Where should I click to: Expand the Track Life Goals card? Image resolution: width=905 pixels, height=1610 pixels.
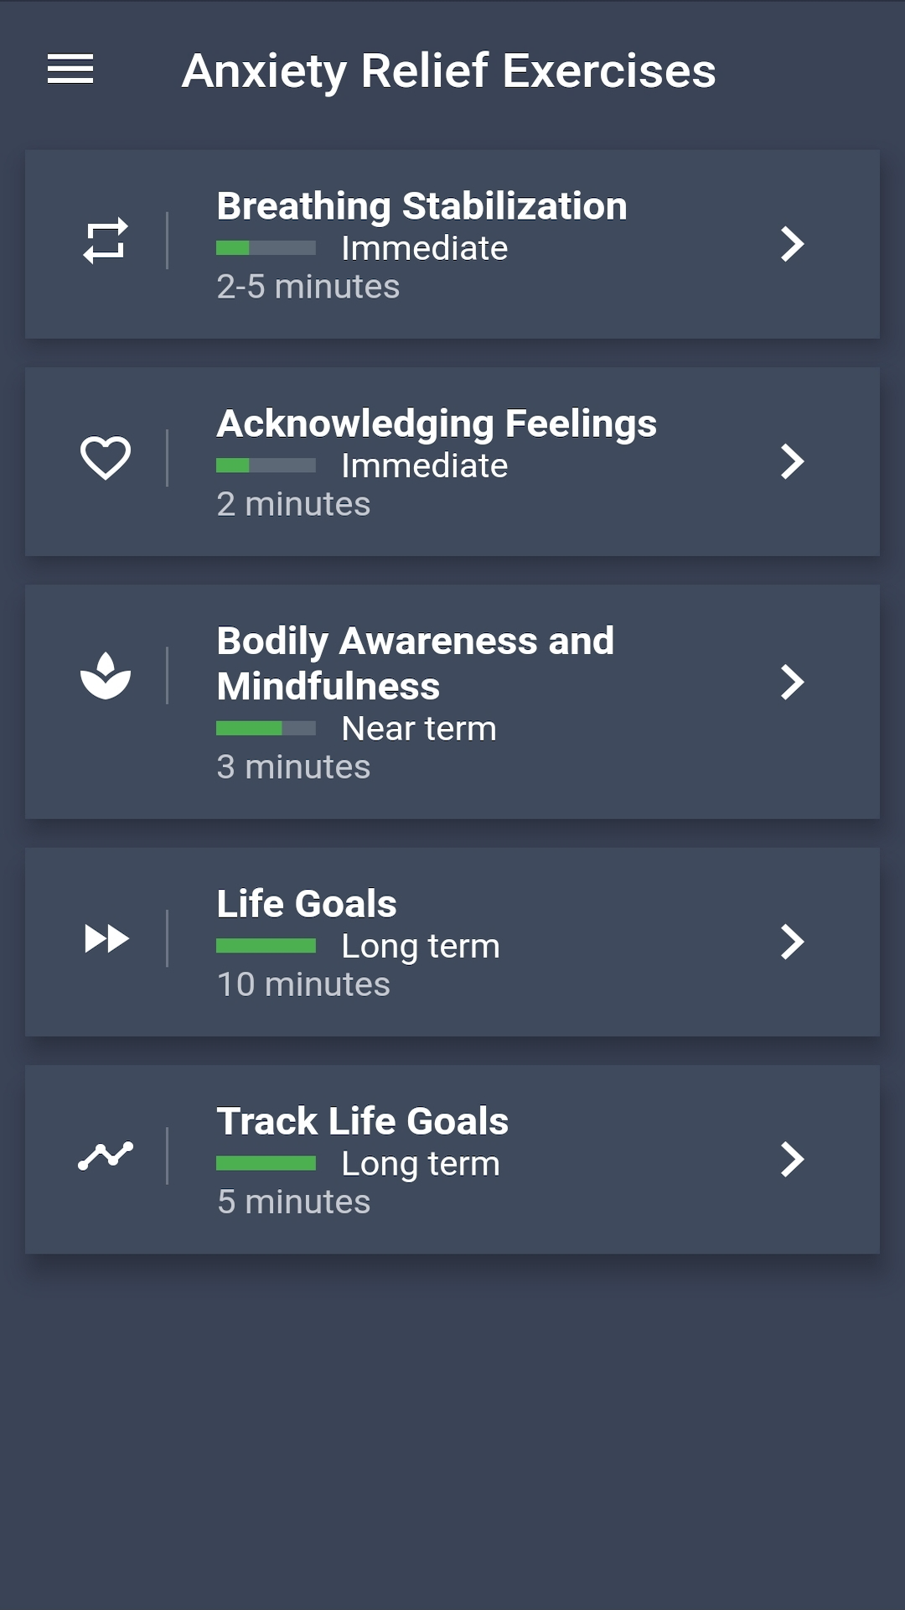[791, 1161]
